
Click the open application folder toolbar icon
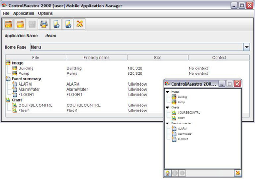(20, 24)
